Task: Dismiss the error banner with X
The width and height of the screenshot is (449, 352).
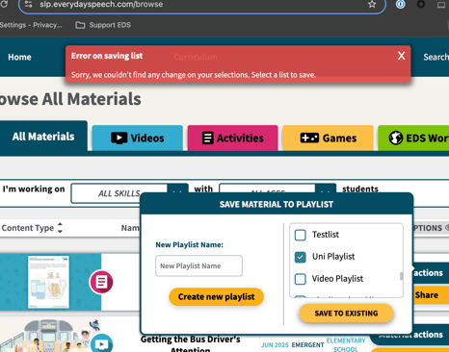Action: 401,56
